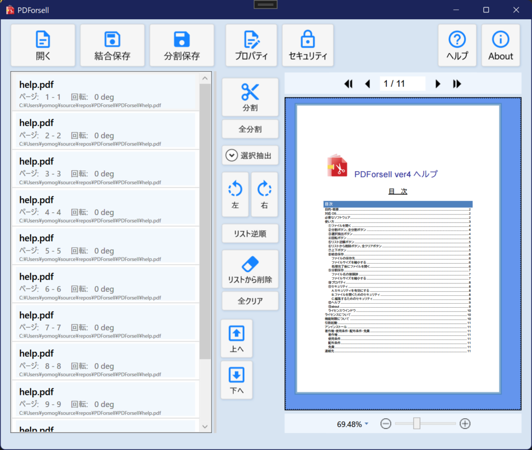Move item down with 下へ button

point(236,380)
